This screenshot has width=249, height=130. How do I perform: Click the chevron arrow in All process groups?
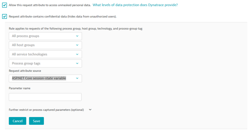click(77, 36)
